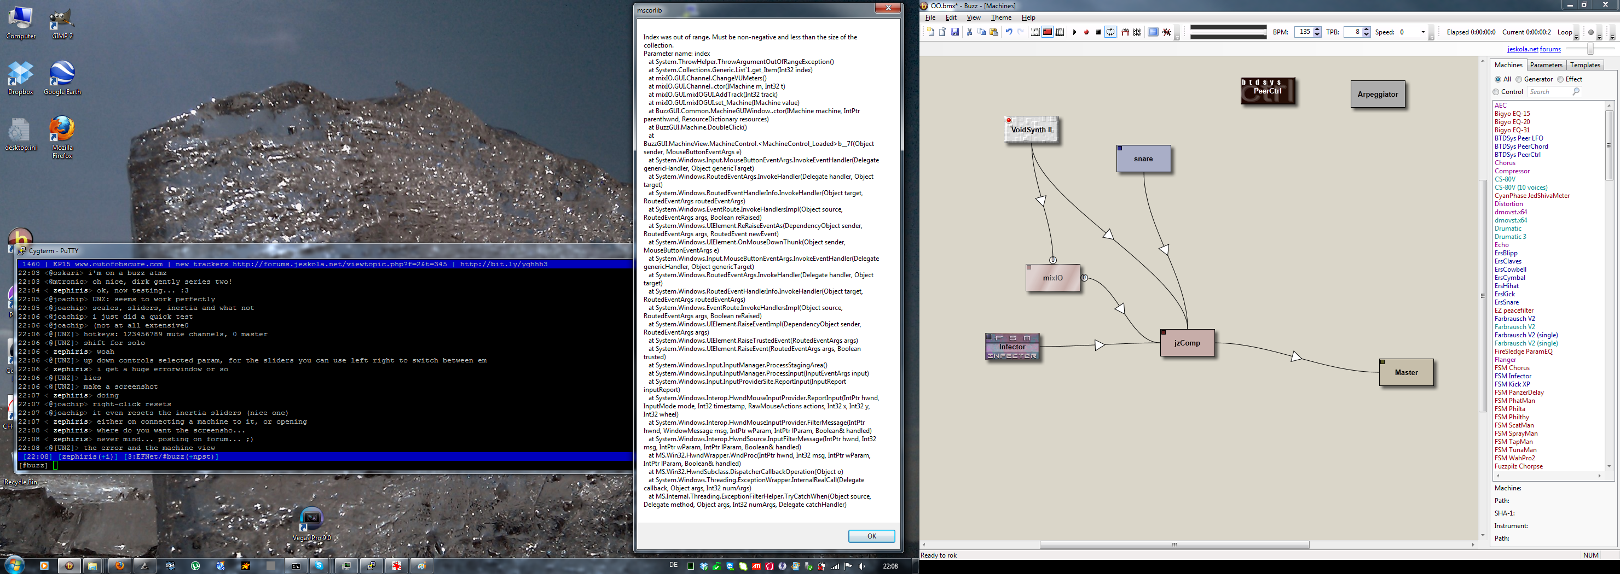Select the Generator radio button
The width and height of the screenshot is (1620, 574).
coord(1519,79)
